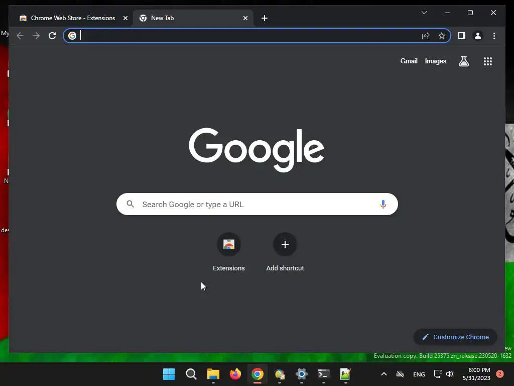
Task: Maximize the Chrome window
Action: (470, 13)
